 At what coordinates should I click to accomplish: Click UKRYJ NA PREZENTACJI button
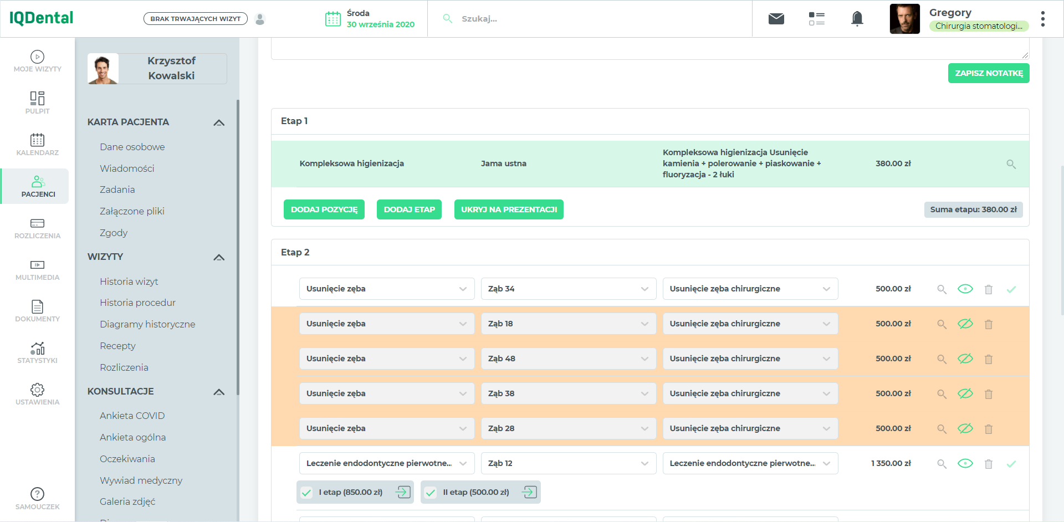(x=509, y=209)
